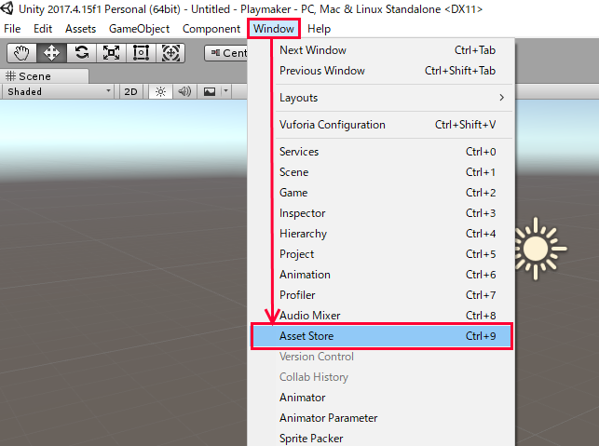Open the Project window
The image size is (599, 446).
(x=382, y=254)
